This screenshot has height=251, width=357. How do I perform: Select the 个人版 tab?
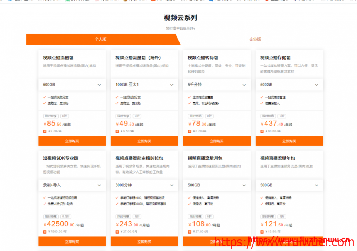101,39
